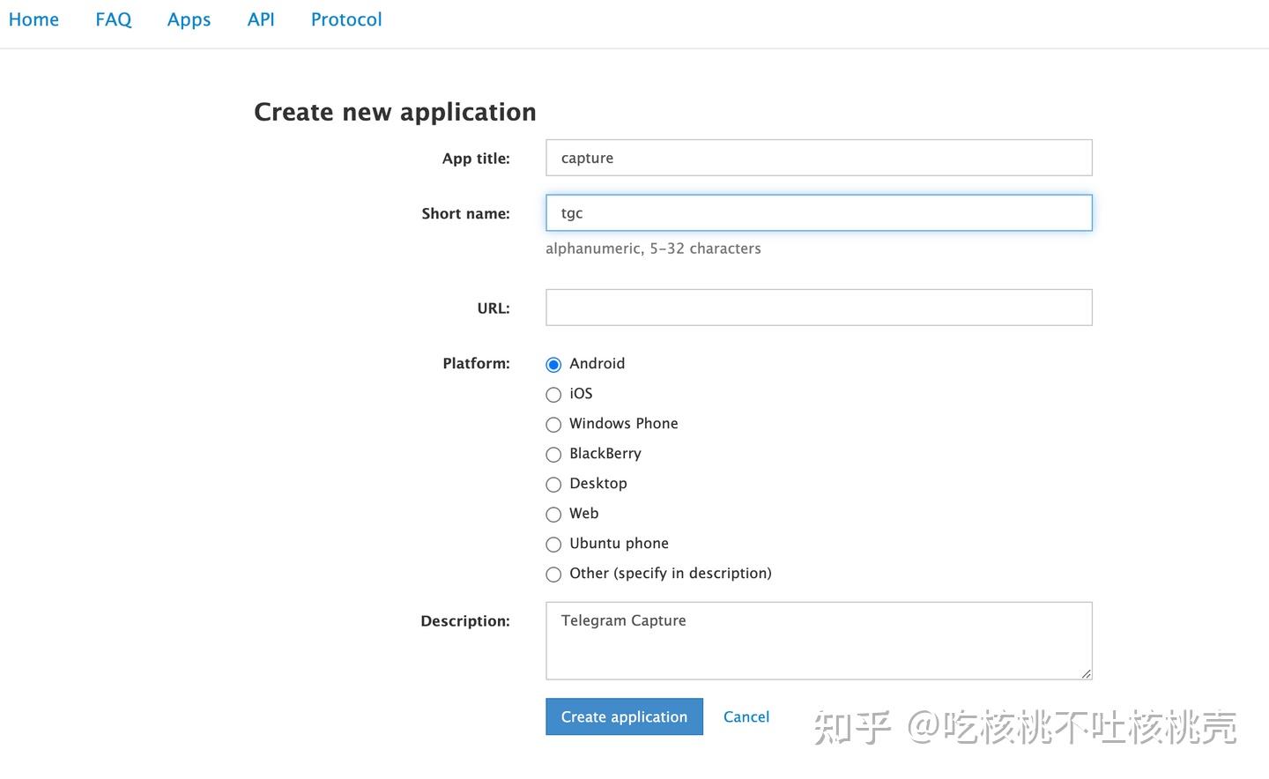Focus the Short name field
Viewport: 1269px width, 779px height.
(x=819, y=213)
